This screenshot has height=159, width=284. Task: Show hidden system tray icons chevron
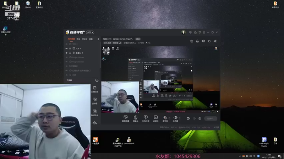click(x=240, y=156)
